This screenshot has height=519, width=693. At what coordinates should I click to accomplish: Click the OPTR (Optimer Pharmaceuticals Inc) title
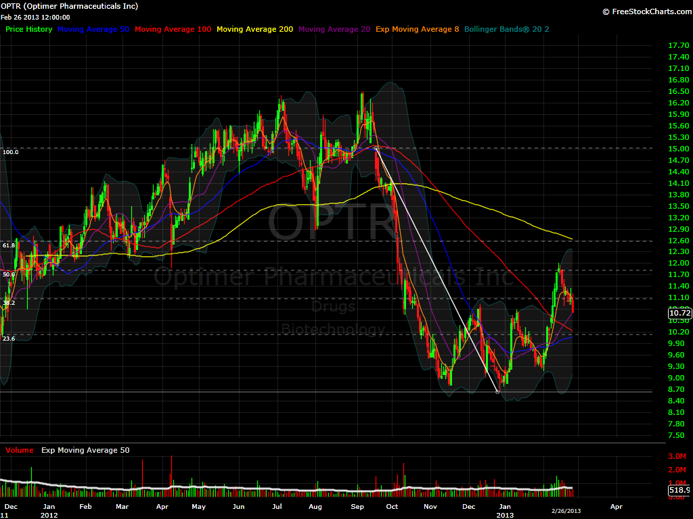tap(70, 6)
